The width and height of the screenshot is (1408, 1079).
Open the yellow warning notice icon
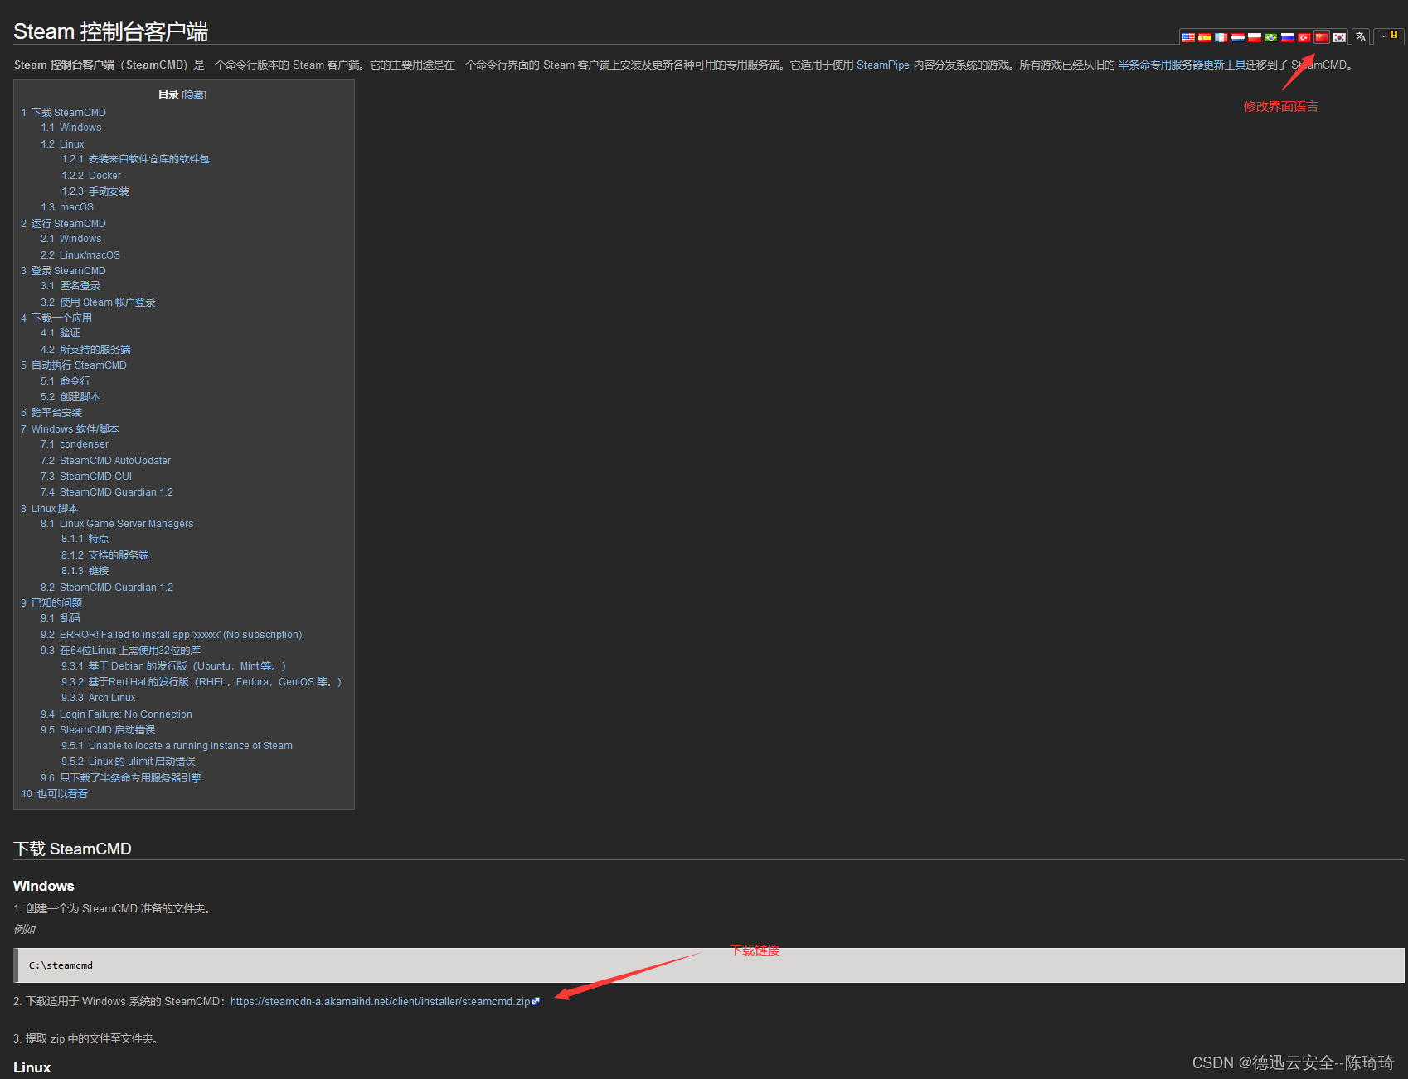click(1394, 35)
